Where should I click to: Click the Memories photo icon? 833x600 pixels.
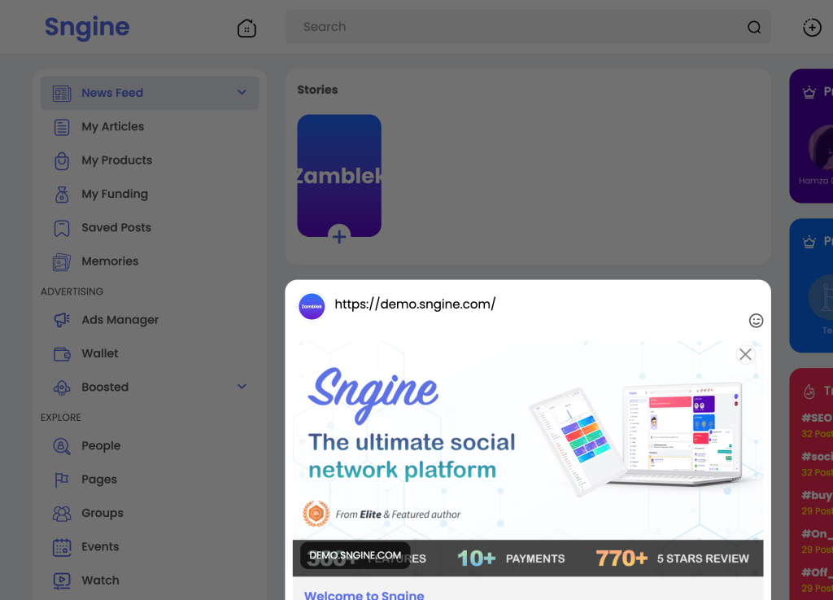pos(62,262)
